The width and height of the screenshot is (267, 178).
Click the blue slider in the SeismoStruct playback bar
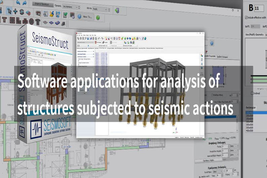pos(88,46)
